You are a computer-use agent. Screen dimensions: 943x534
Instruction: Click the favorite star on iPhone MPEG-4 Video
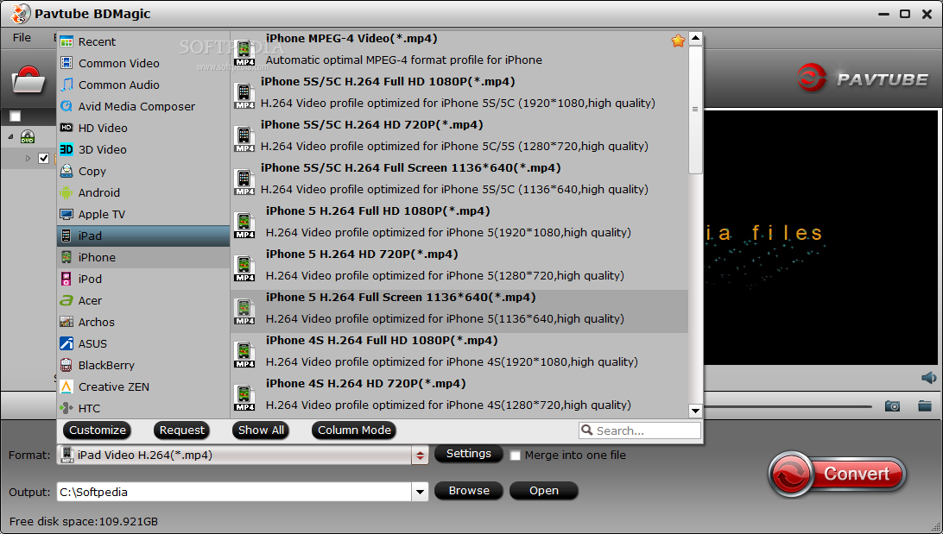tap(678, 41)
